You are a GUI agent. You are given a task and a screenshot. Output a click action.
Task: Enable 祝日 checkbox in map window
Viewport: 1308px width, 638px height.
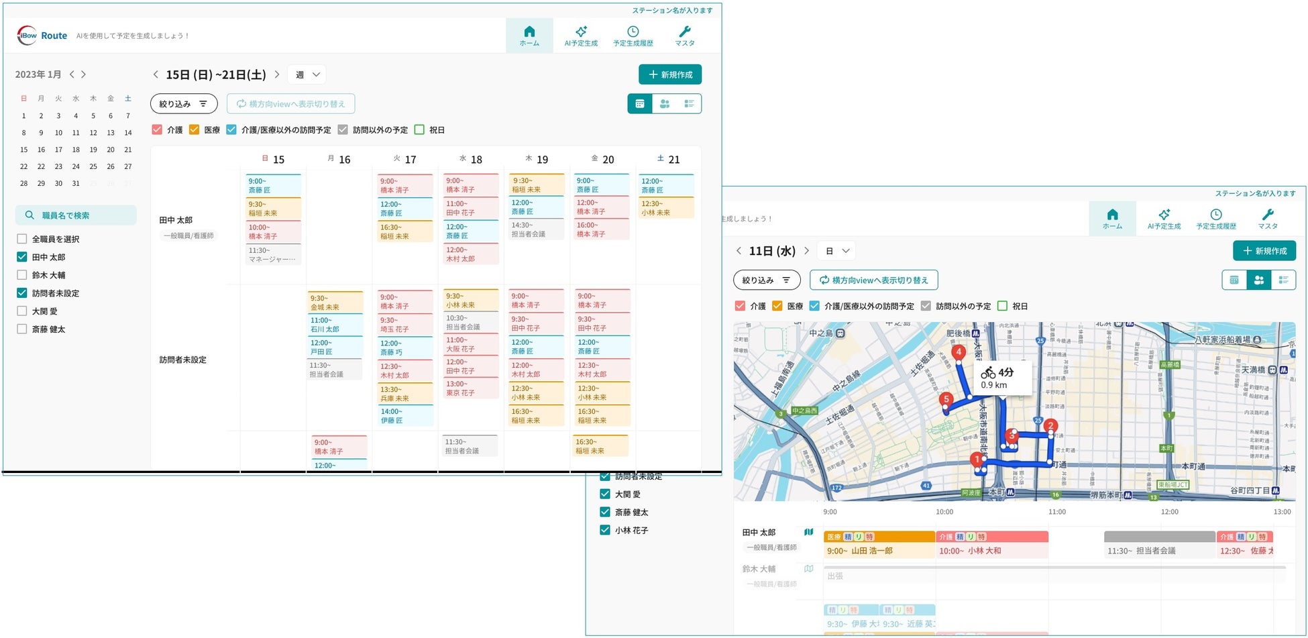point(1002,306)
